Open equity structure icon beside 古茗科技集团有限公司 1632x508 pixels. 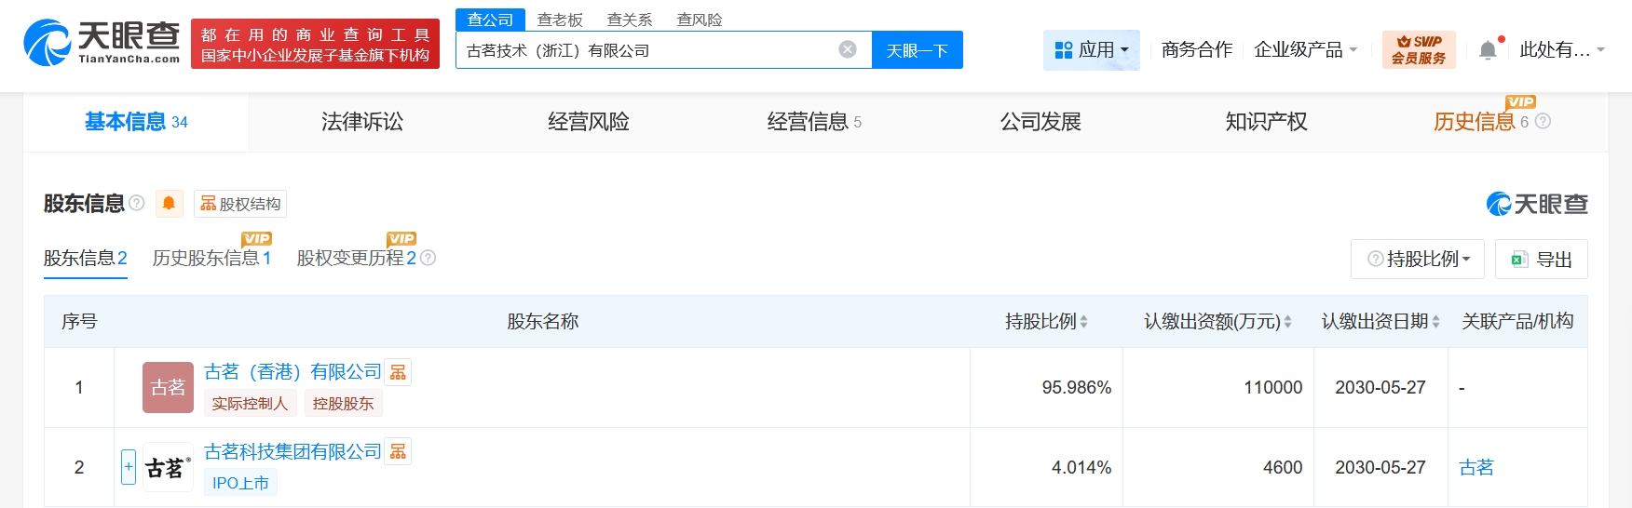[399, 452]
